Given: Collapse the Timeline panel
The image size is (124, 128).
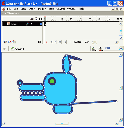Looking at the screenshot, I should 6,14.
